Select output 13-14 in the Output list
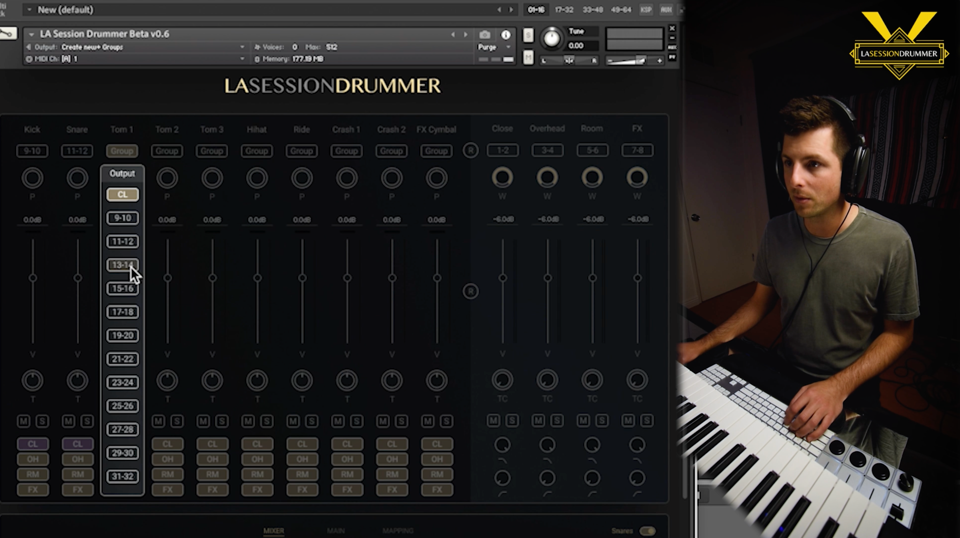 (123, 265)
